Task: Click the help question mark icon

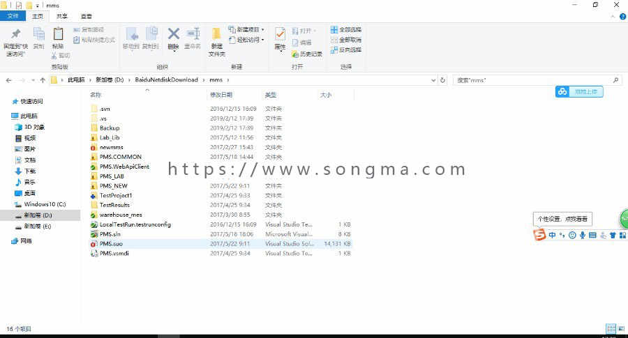Action: click(x=623, y=17)
